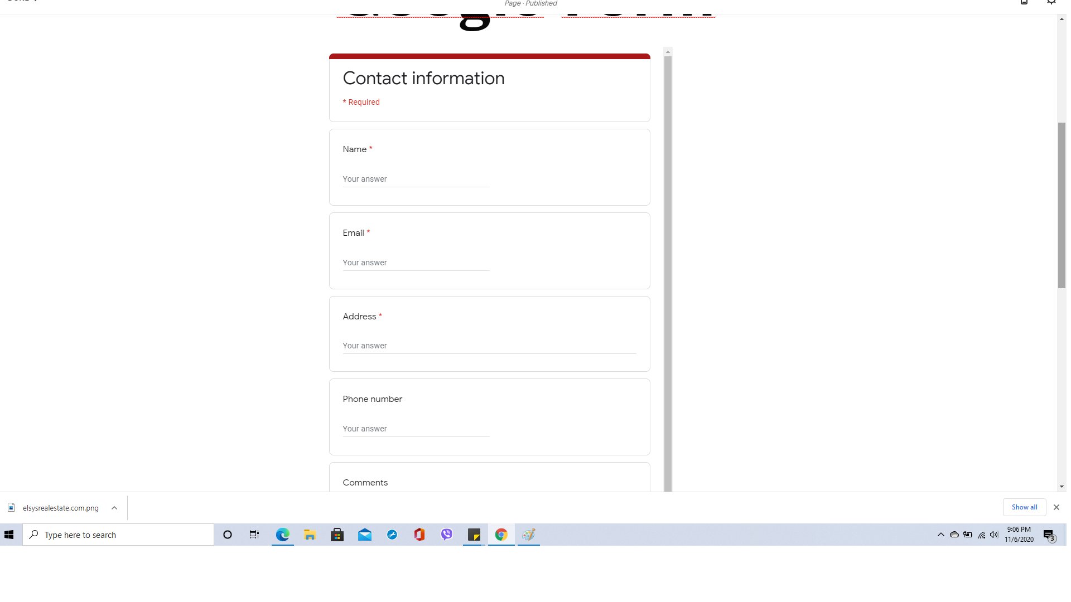This screenshot has width=1071, height=602.
Task: Launch Microsoft Store from the taskbar
Action: (337, 535)
